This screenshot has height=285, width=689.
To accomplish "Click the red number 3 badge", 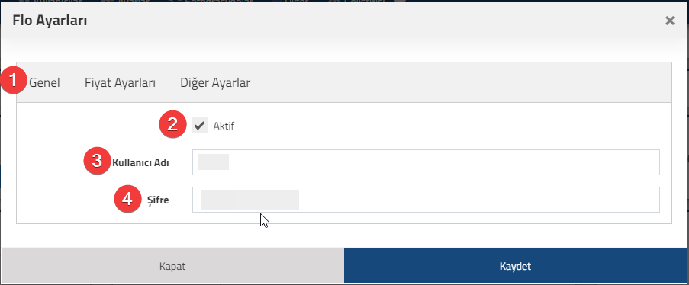I will point(97,161).
